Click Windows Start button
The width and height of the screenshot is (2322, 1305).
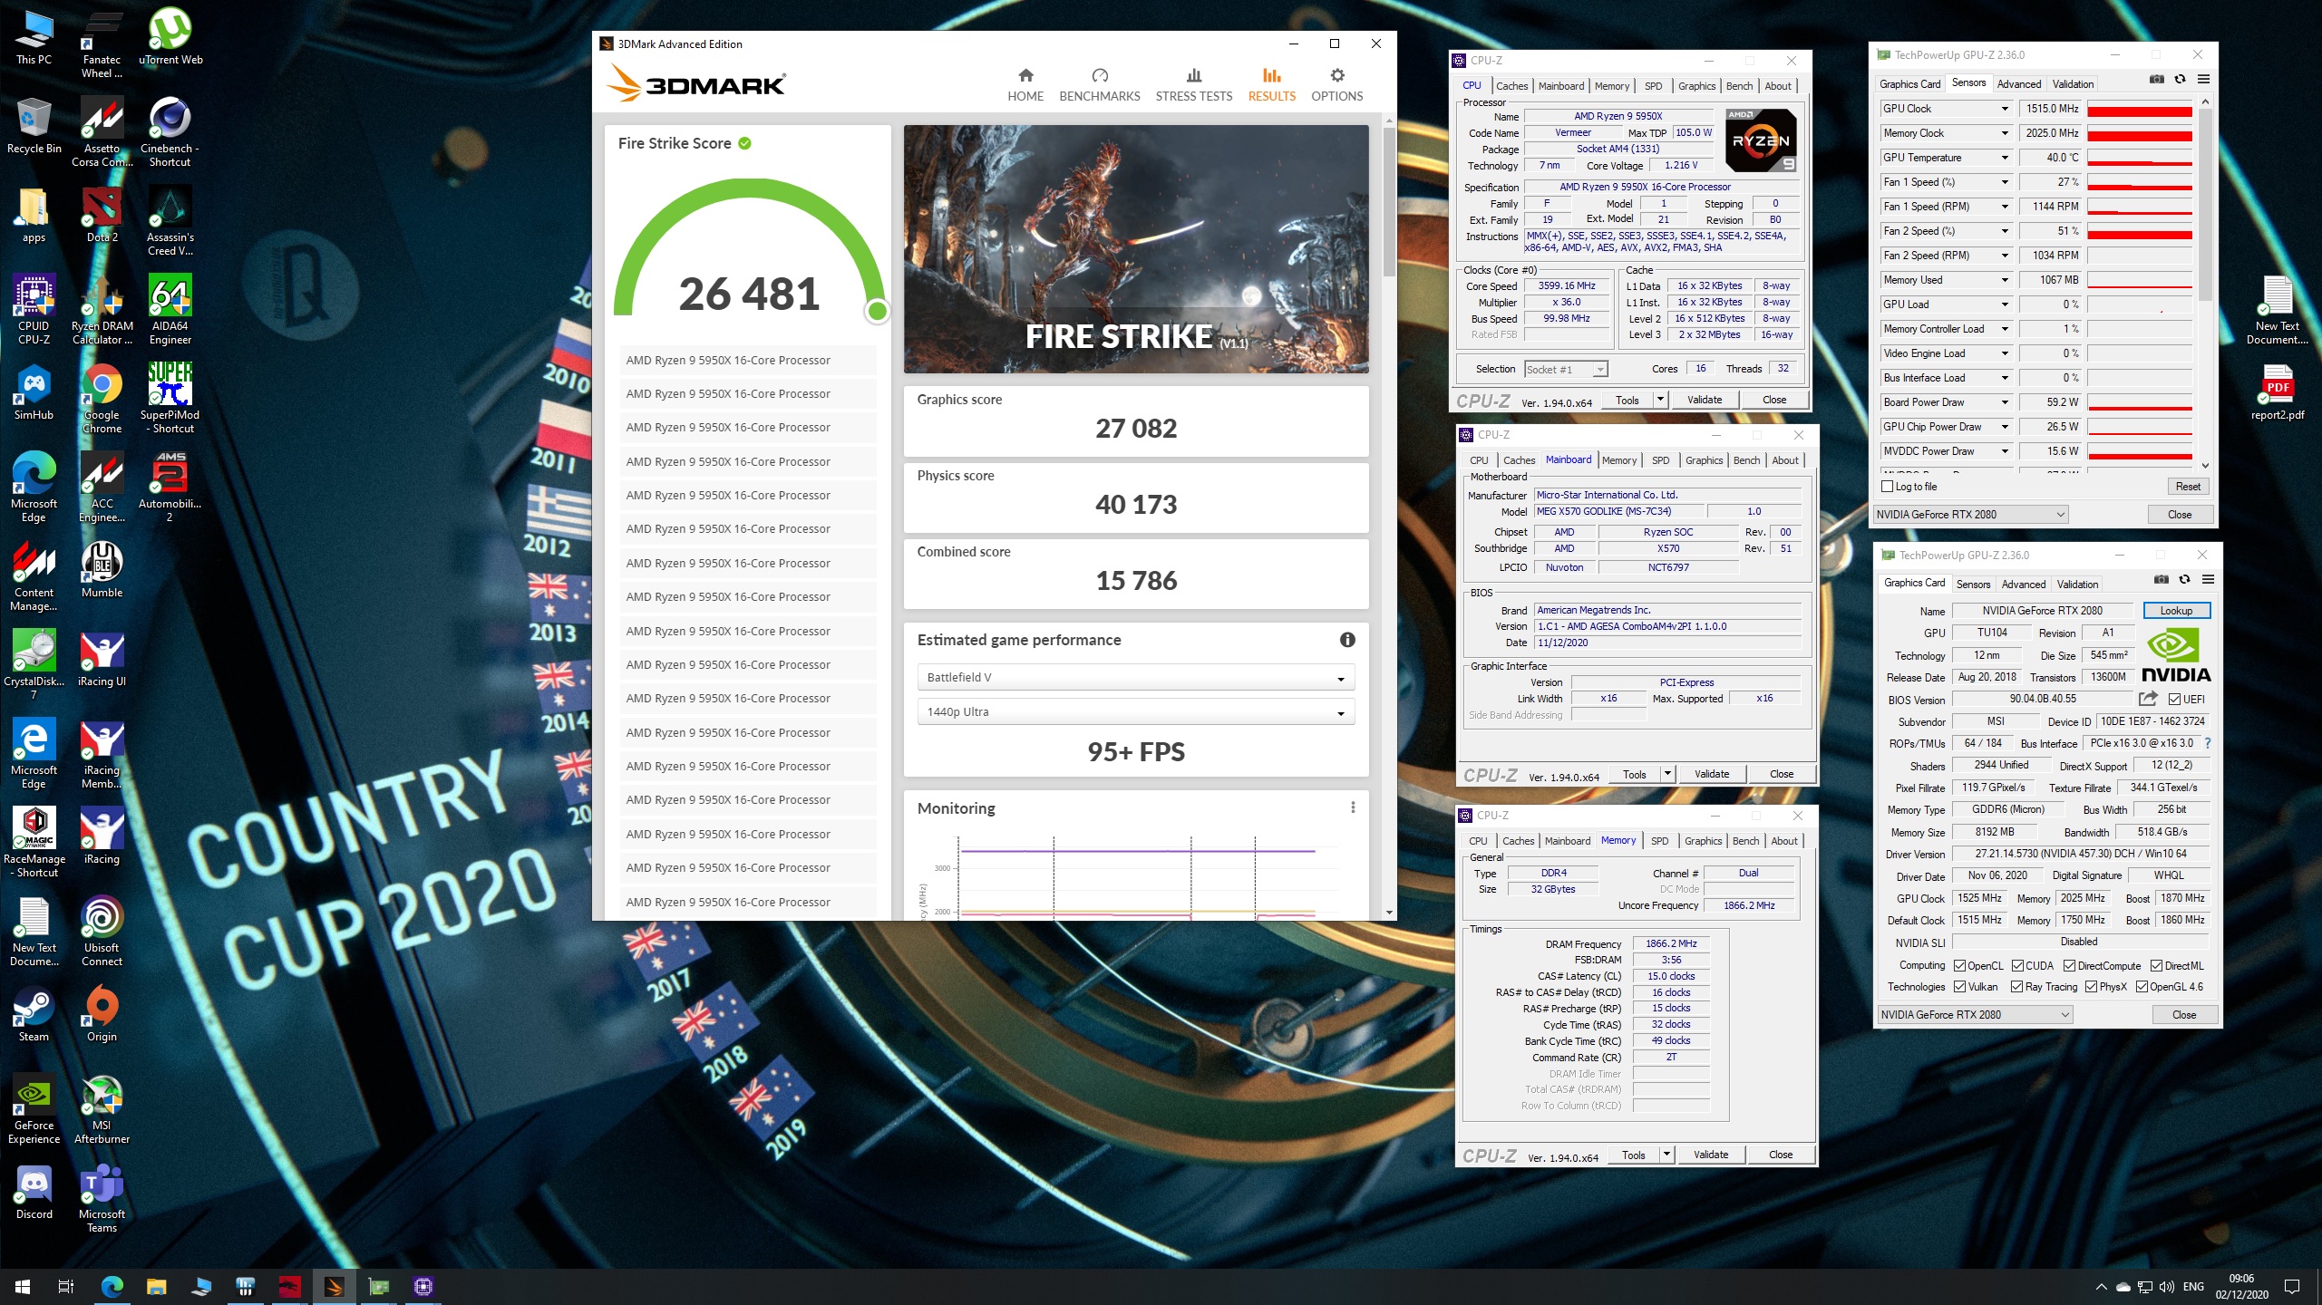tap(23, 1286)
